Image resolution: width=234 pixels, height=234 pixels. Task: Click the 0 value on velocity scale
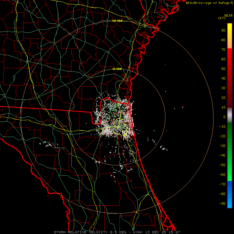point(224,117)
